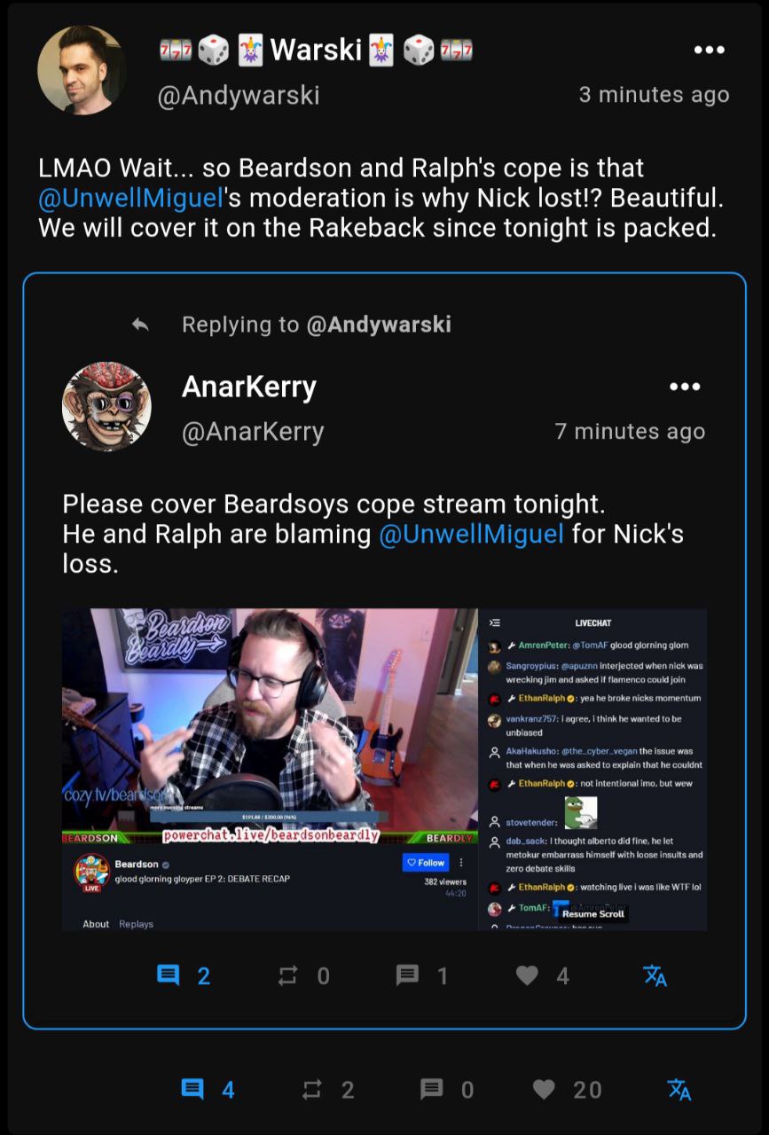This screenshot has height=1135, width=769.
Task: Open the 'Replying to @Andywarski' link
Action: [x=317, y=325]
